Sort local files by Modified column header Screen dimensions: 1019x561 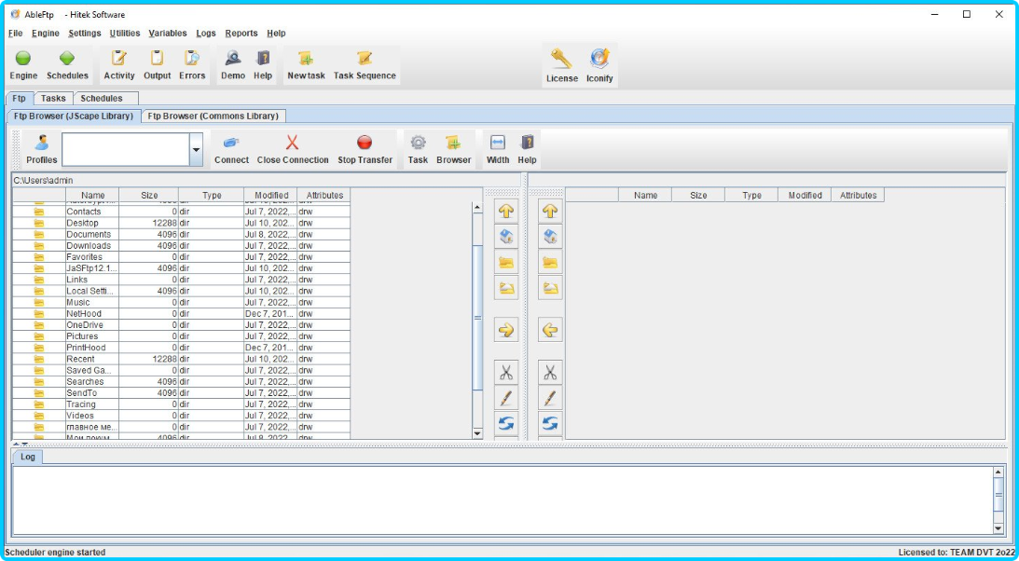(269, 196)
